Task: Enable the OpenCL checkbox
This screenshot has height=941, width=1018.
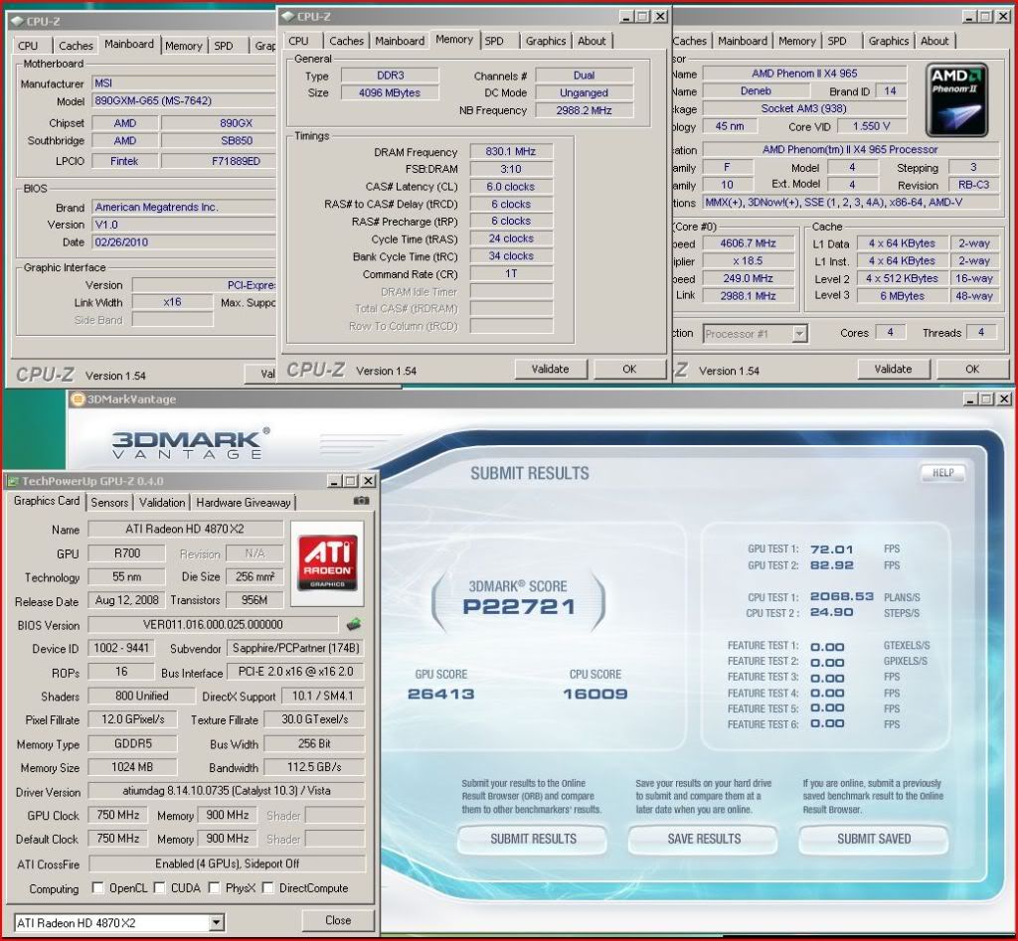Action: [98, 888]
